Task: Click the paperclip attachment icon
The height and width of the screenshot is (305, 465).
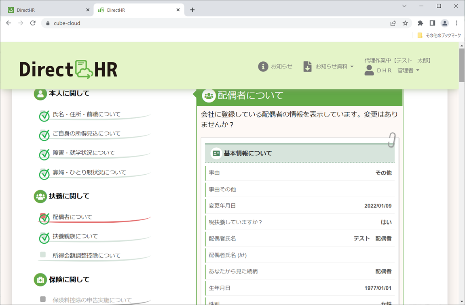Action: pos(392,140)
